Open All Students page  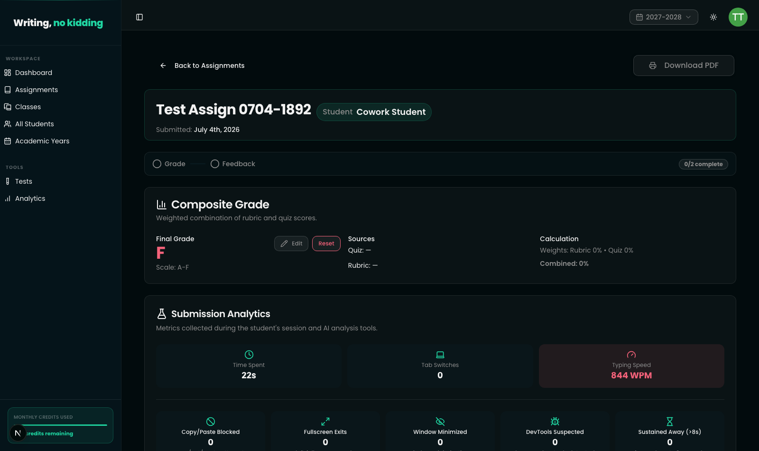tap(60, 124)
